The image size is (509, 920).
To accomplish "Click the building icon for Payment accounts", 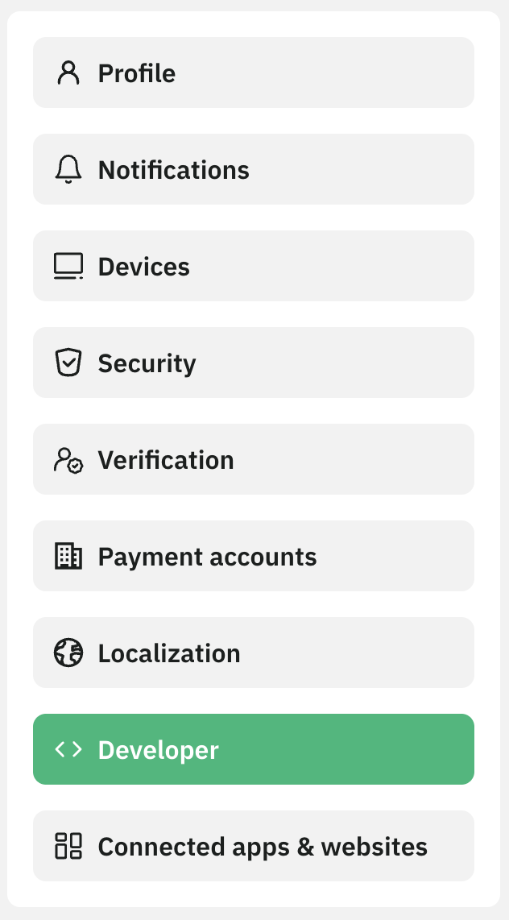I will [x=68, y=557].
